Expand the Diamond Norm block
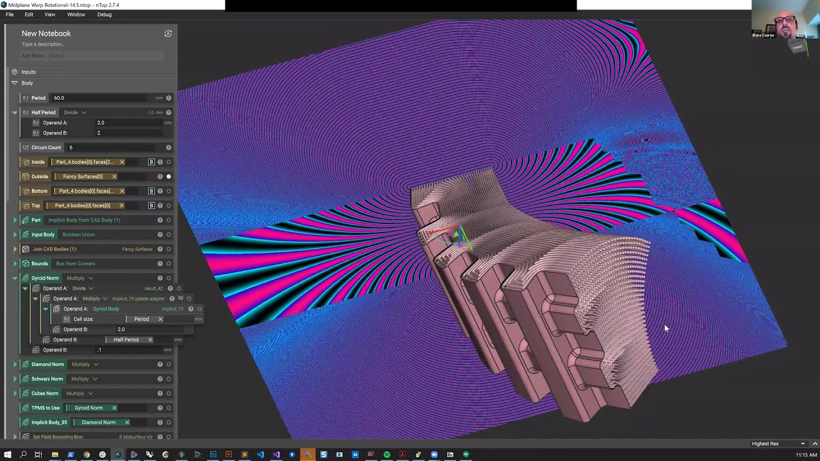This screenshot has height=461, width=820. tap(15, 364)
